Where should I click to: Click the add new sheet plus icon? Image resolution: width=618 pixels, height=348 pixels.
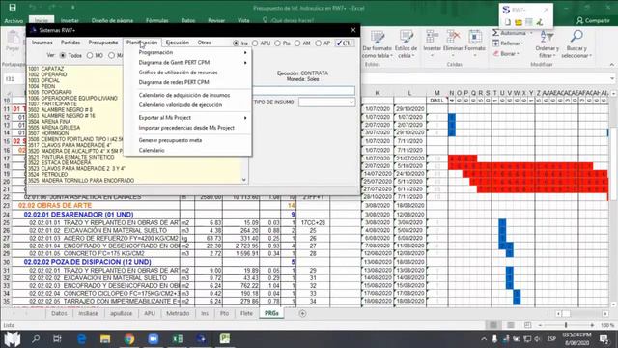tap(302, 313)
